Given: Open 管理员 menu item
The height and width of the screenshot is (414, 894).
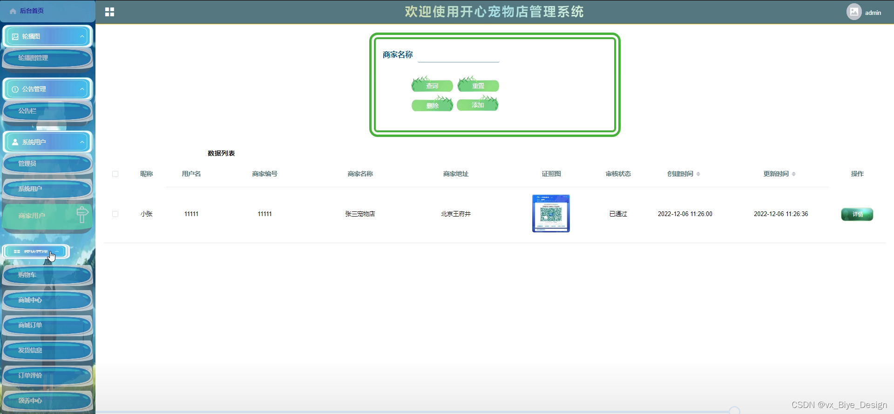Looking at the screenshot, I should point(47,164).
